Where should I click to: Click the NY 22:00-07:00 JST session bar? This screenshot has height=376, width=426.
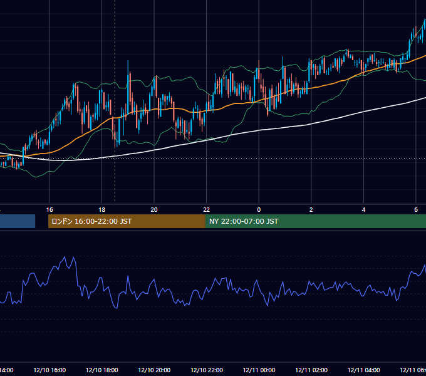click(315, 221)
